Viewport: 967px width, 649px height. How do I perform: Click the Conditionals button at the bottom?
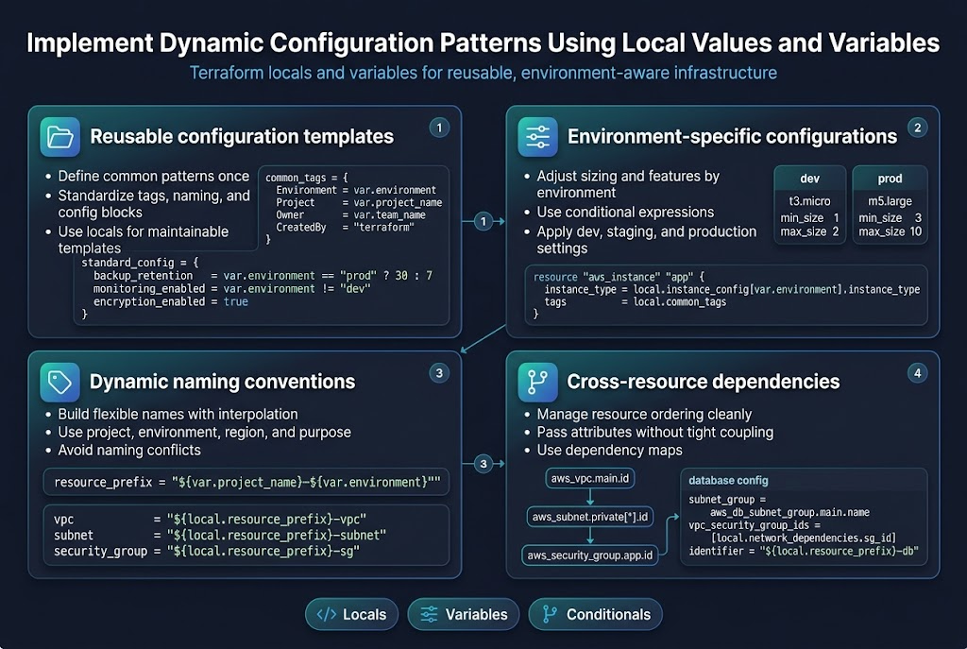(596, 614)
